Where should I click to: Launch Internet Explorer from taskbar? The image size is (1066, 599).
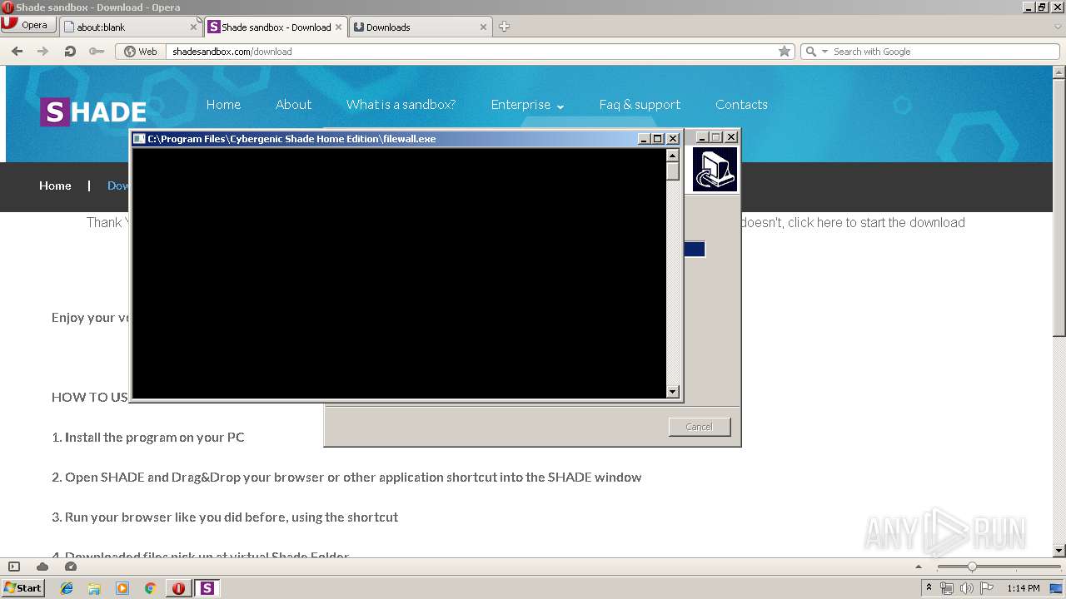coord(67,588)
